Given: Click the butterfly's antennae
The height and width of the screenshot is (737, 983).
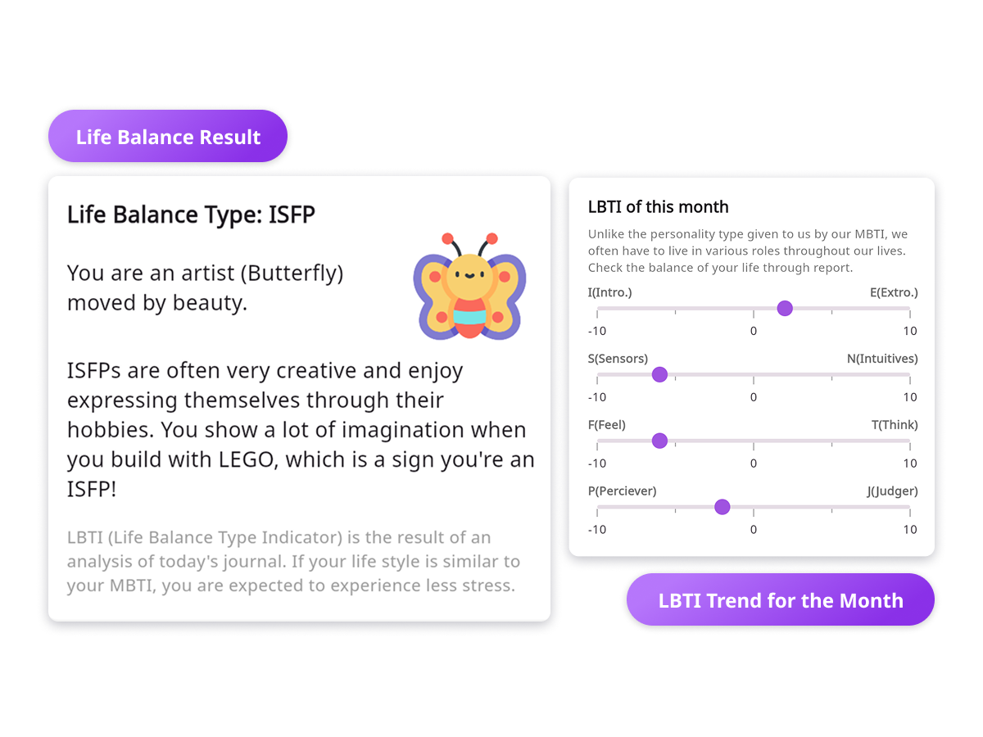Looking at the screenshot, I should pyautogui.click(x=469, y=243).
